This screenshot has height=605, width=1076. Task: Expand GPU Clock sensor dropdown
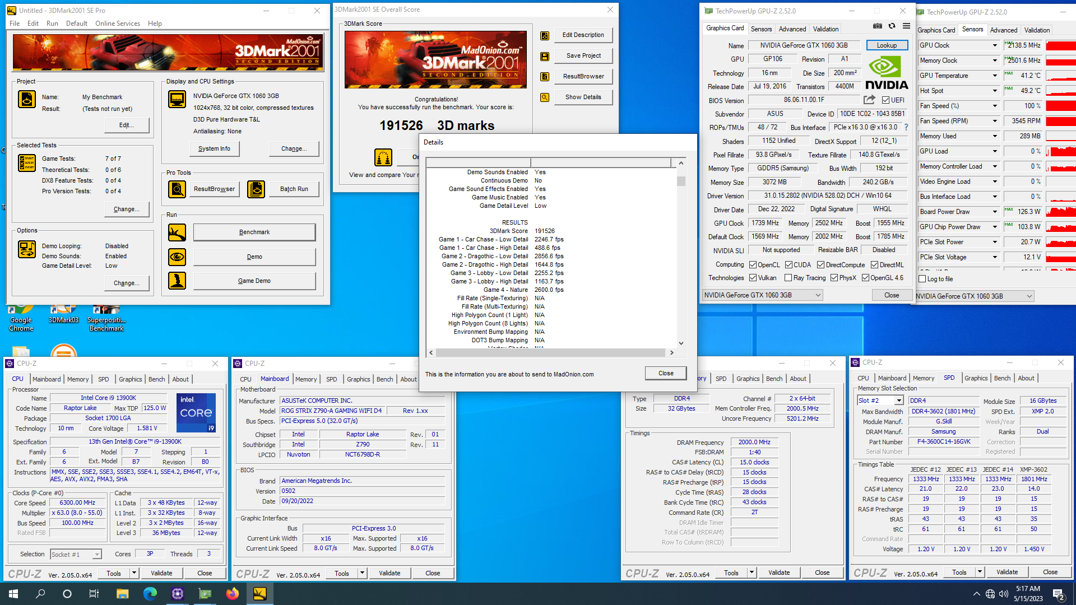[995, 45]
